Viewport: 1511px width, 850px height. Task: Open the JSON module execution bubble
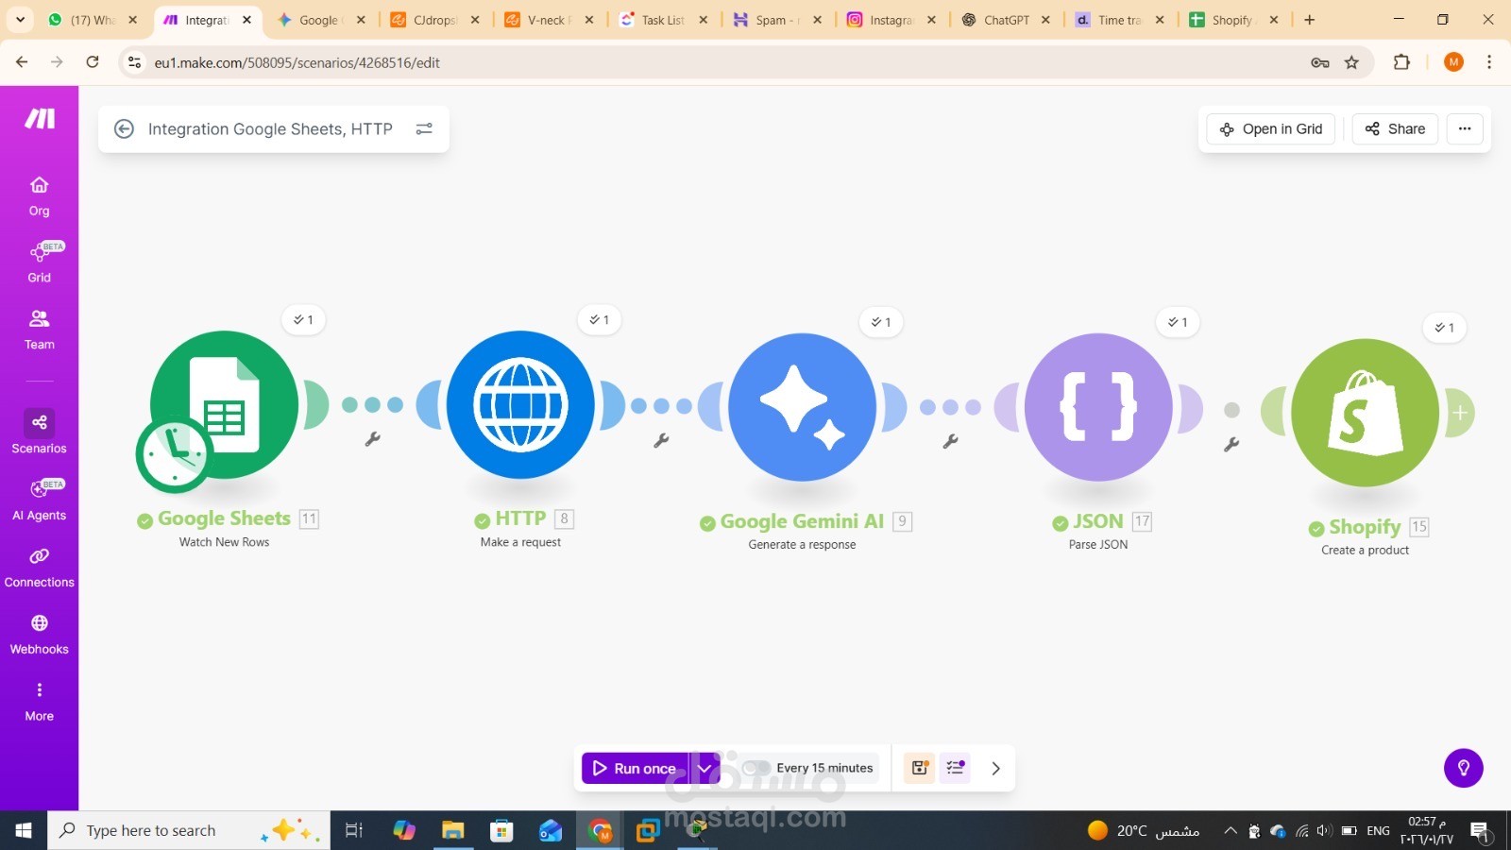[x=1178, y=322]
